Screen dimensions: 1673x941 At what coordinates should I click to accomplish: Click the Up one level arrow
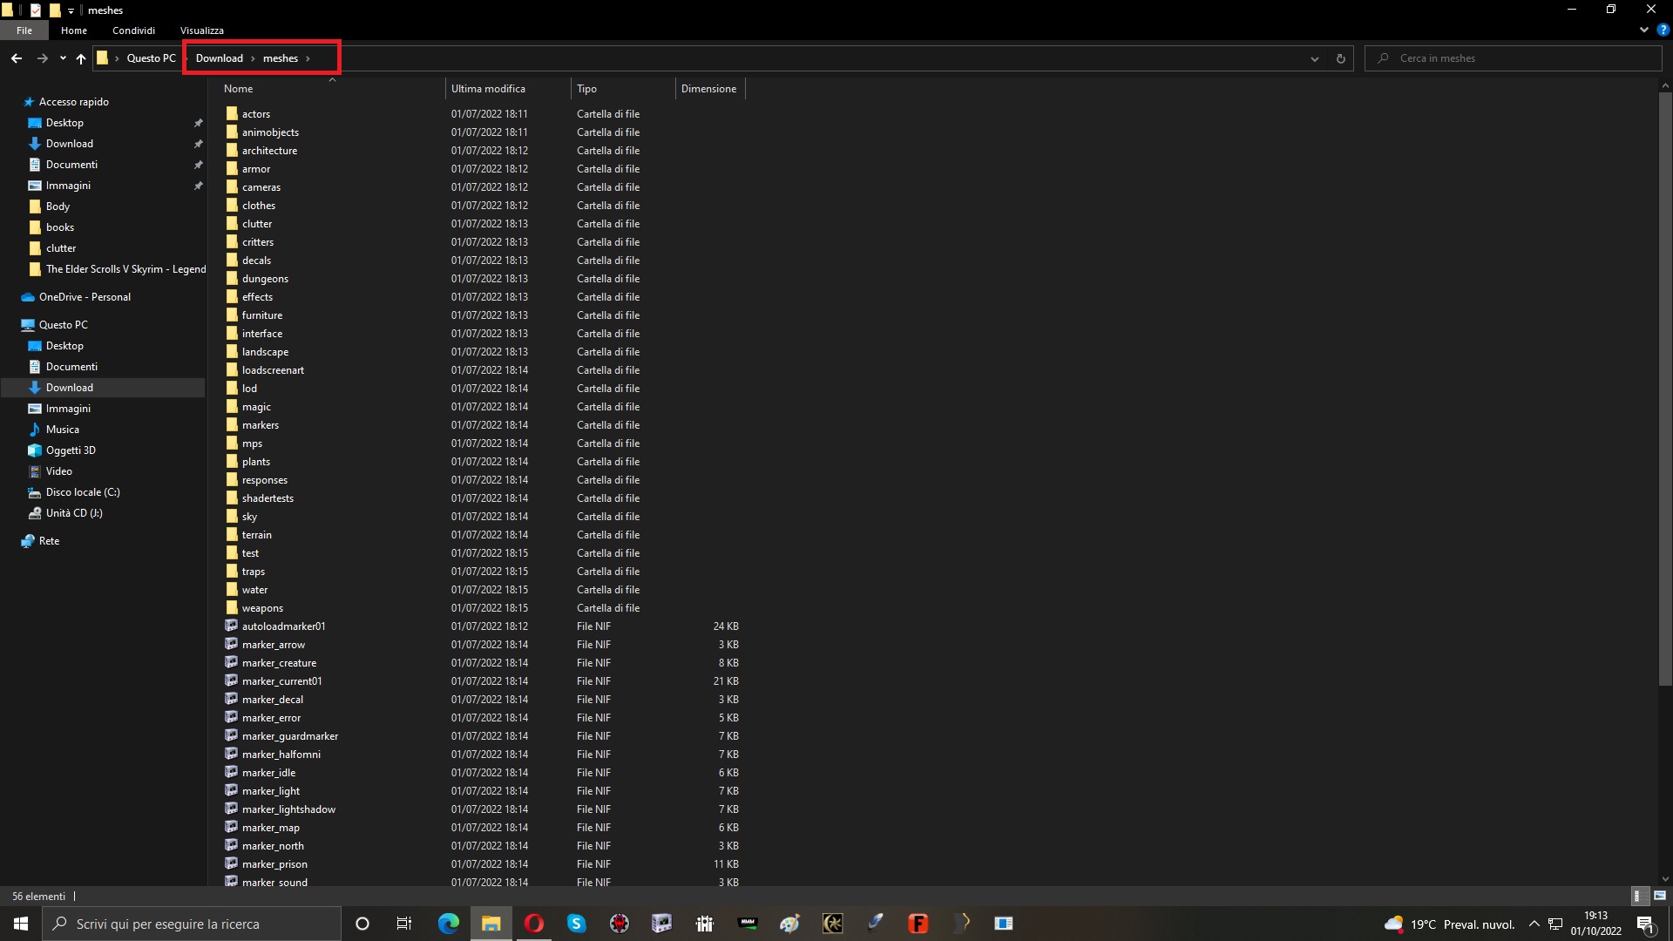(x=81, y=58)
